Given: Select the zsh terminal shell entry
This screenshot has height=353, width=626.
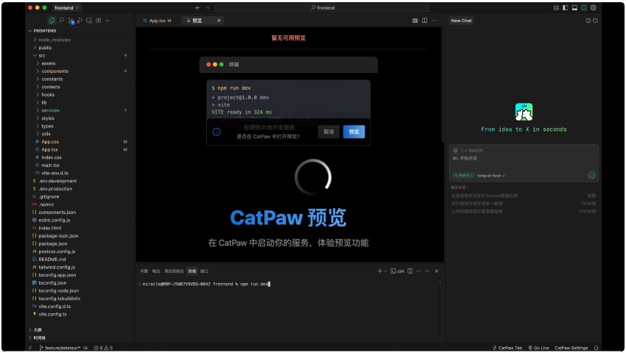Looking at the screenshot, I should tap(397, 271).
